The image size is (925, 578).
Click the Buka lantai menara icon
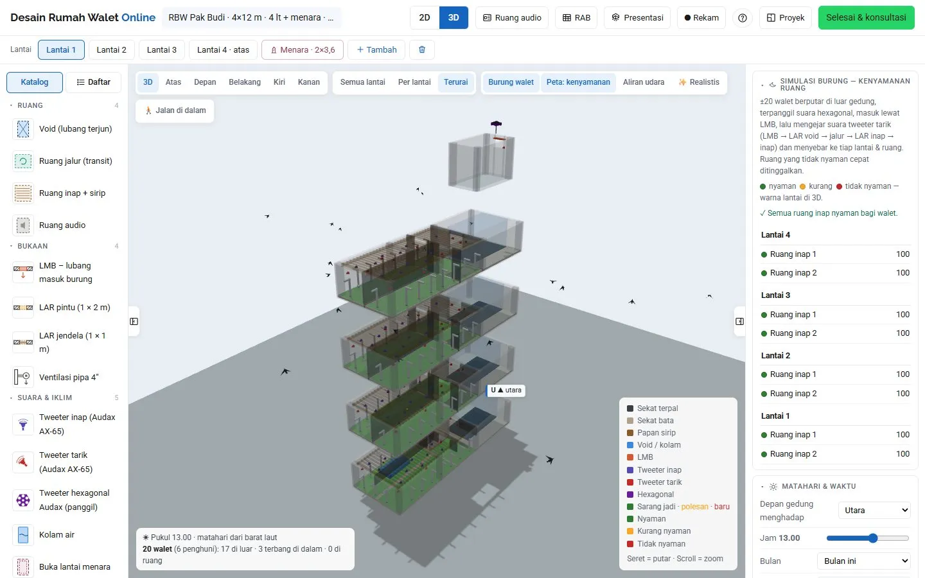click(23, 567)
